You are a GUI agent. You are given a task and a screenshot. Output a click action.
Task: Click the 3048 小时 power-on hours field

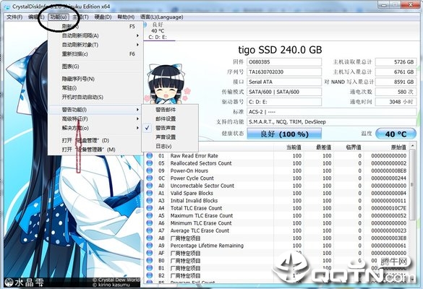click(x=396, y=102)
